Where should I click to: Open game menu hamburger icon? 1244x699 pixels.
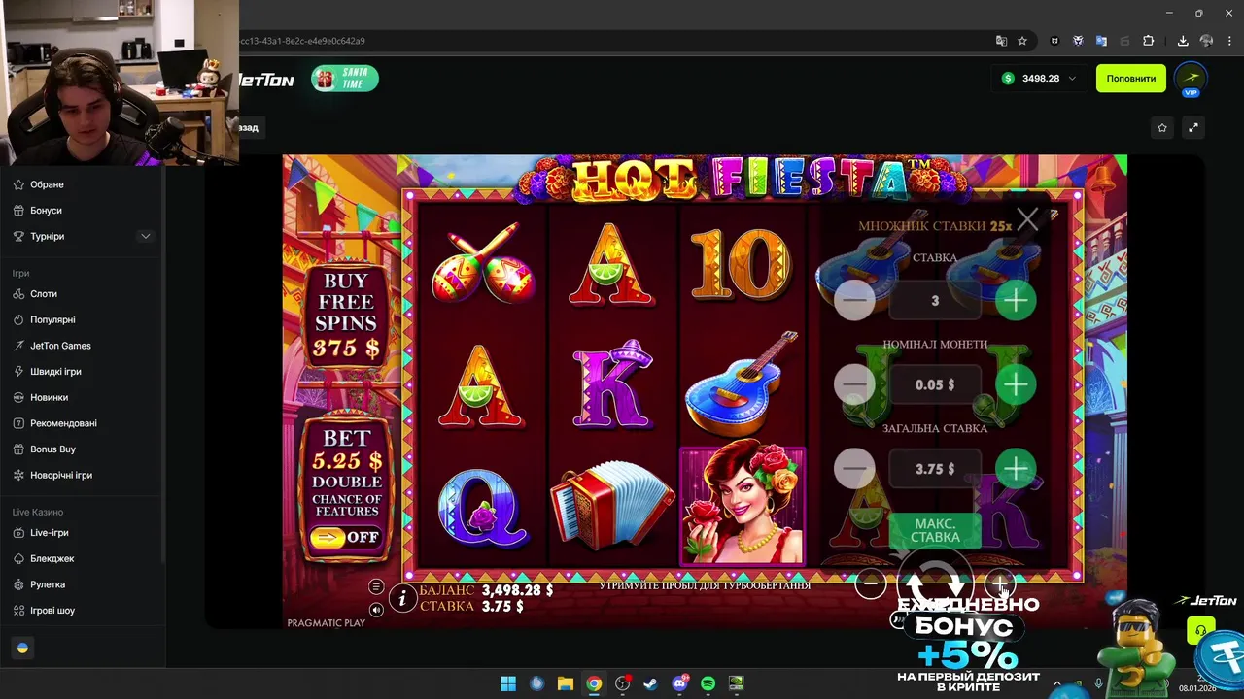pos(376,586)
